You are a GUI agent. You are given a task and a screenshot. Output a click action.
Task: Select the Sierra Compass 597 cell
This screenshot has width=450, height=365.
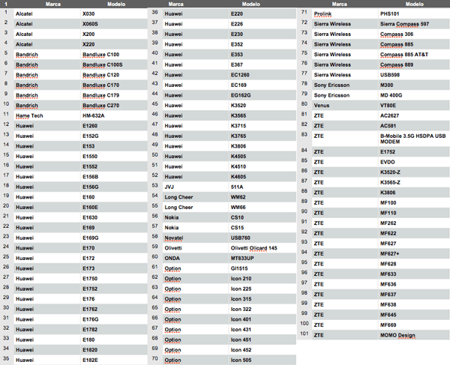click(414, 24)
